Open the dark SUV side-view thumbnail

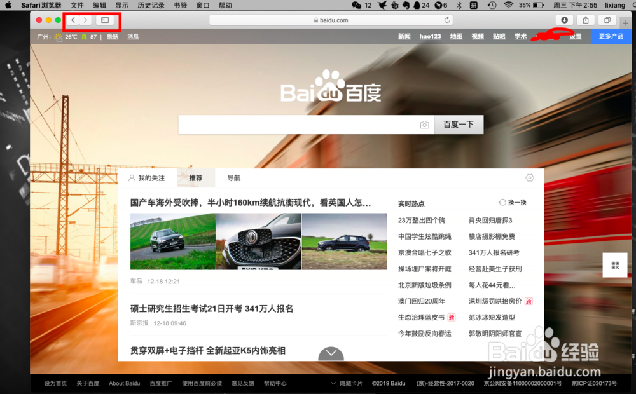click(x=344, y=241)
